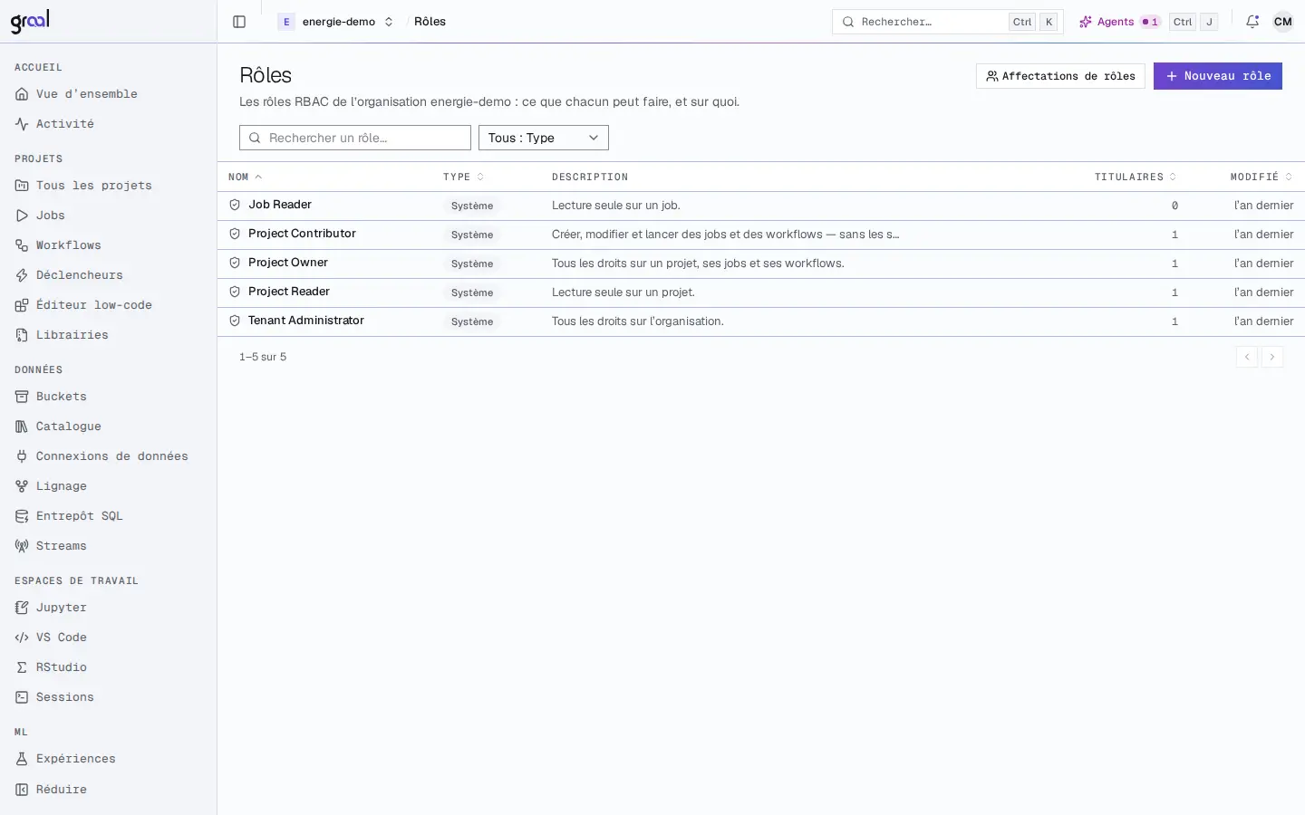
Task: Navigate to Workflows in the sidebar
Action: [109, 245]
